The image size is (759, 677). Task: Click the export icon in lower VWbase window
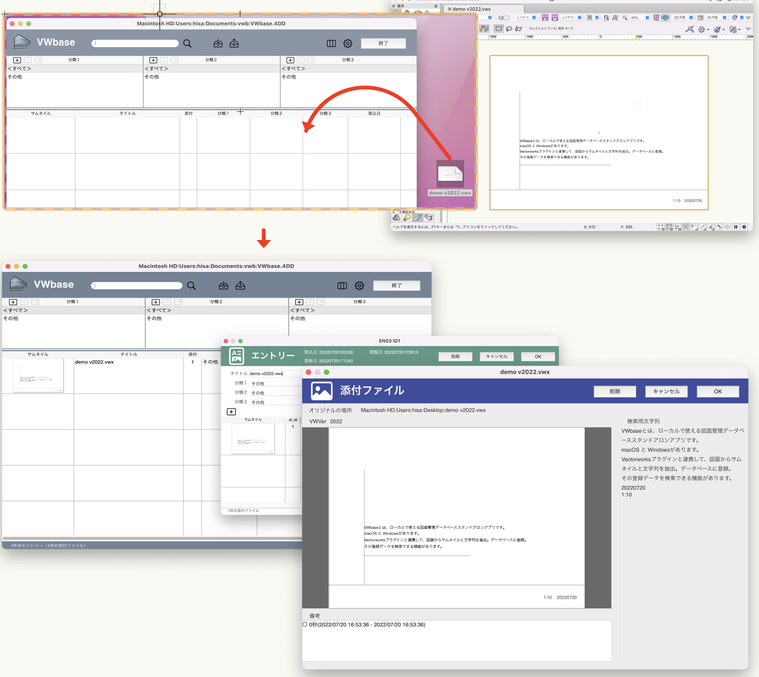point(240,286)
